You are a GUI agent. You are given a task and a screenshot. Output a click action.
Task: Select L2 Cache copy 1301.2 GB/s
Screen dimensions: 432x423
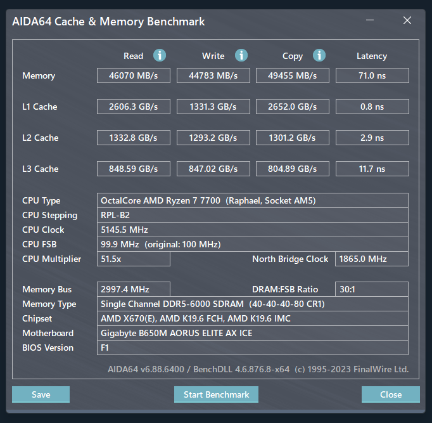[x=292, y=138]
